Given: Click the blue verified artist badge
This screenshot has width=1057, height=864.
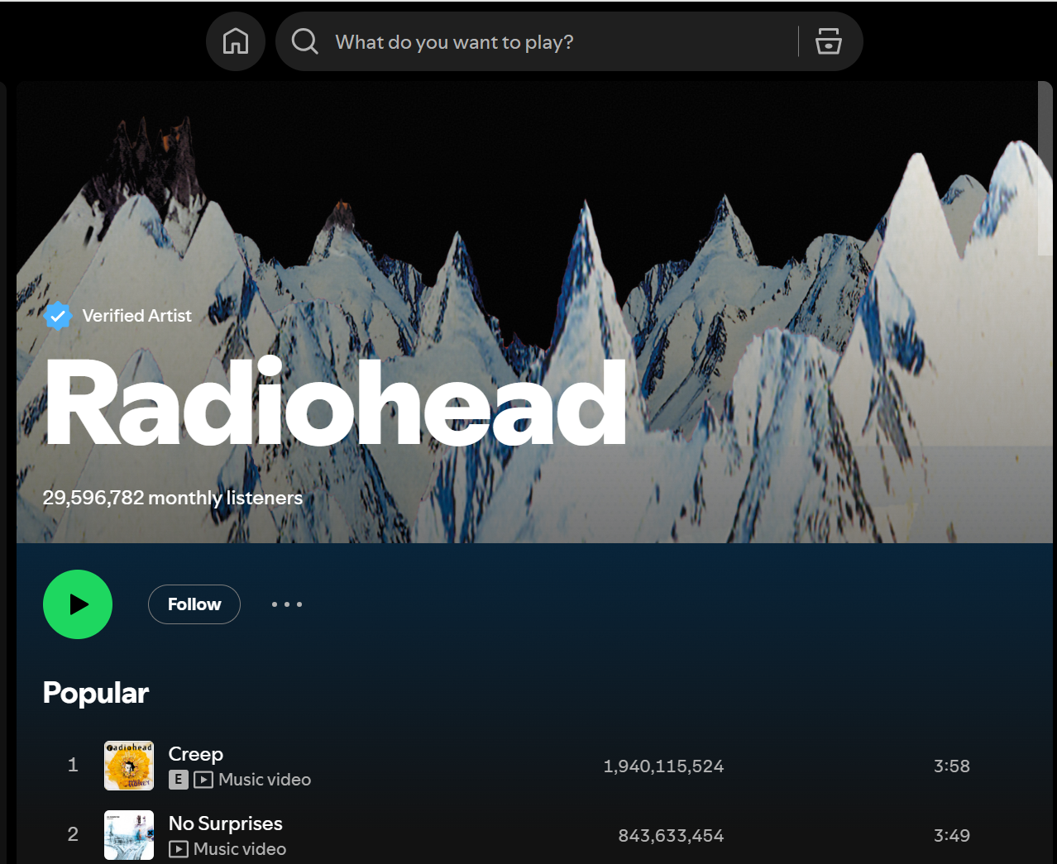Looking at the screenshot, I should tap(57, 316).
